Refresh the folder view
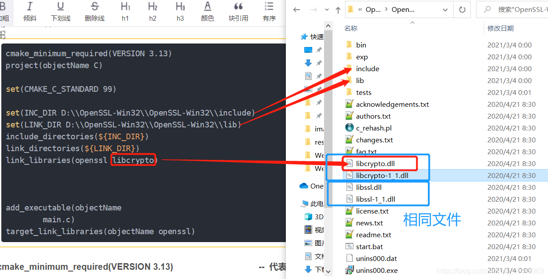 click(462, 9)
